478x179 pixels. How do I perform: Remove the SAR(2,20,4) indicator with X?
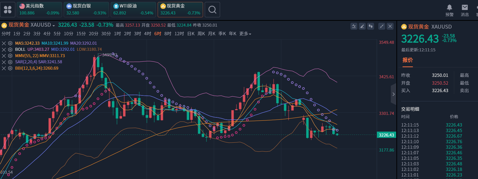click(4, 62)
